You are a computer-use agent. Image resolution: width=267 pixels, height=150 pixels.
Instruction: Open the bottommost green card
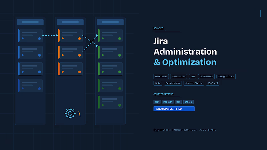(110, 102)
